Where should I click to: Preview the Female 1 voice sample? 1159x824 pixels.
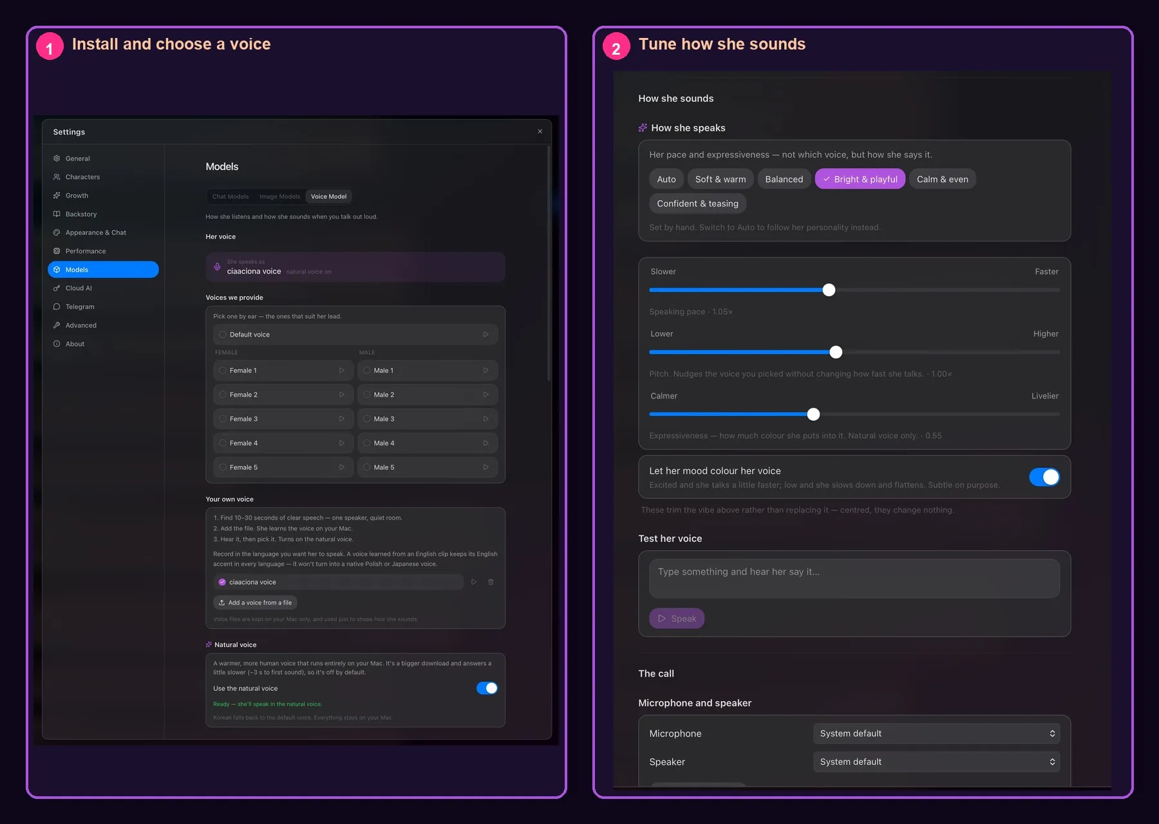click(x=342, y=371)
